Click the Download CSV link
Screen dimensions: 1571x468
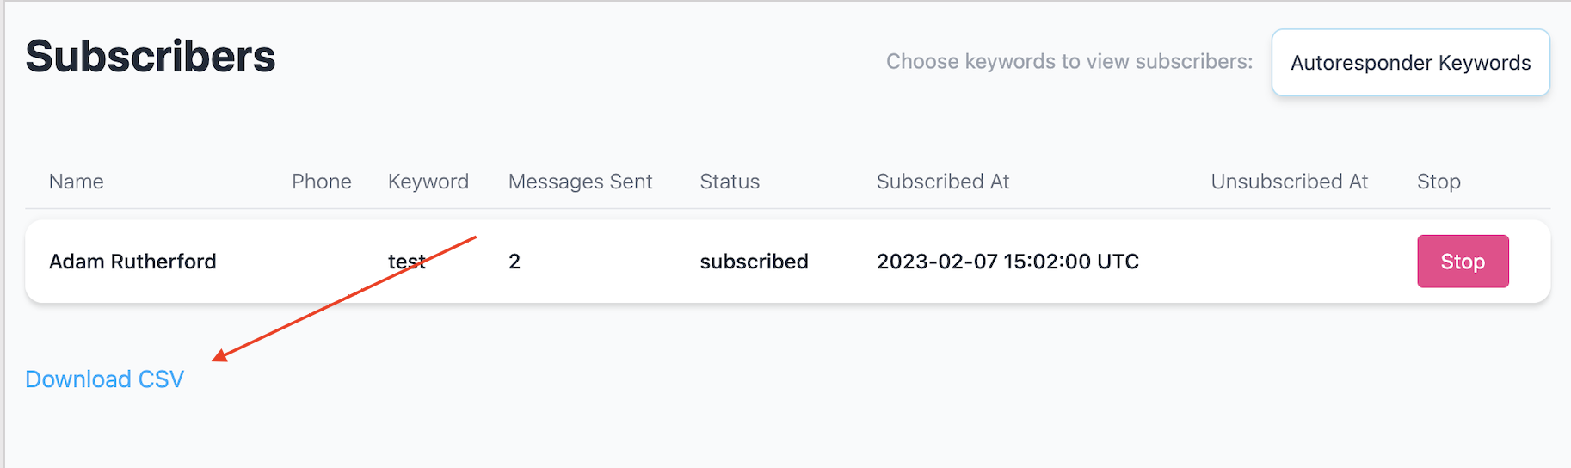(x=105, y=379)
